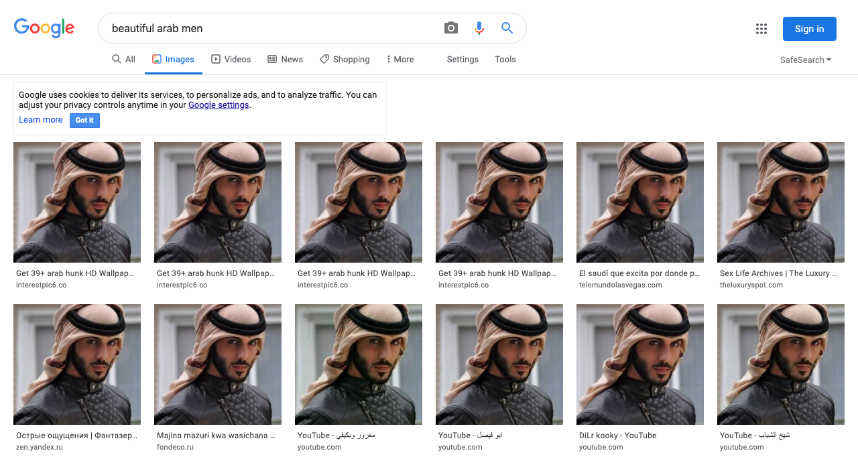This screenshot has width=858, height=461.
Task: Click the magnifying glass search button
Action: pos(507,28)
